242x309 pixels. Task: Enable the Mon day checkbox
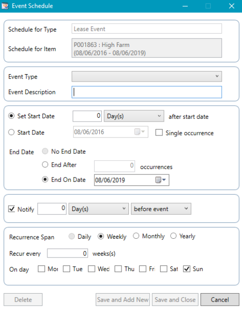(x=41, y=269)
